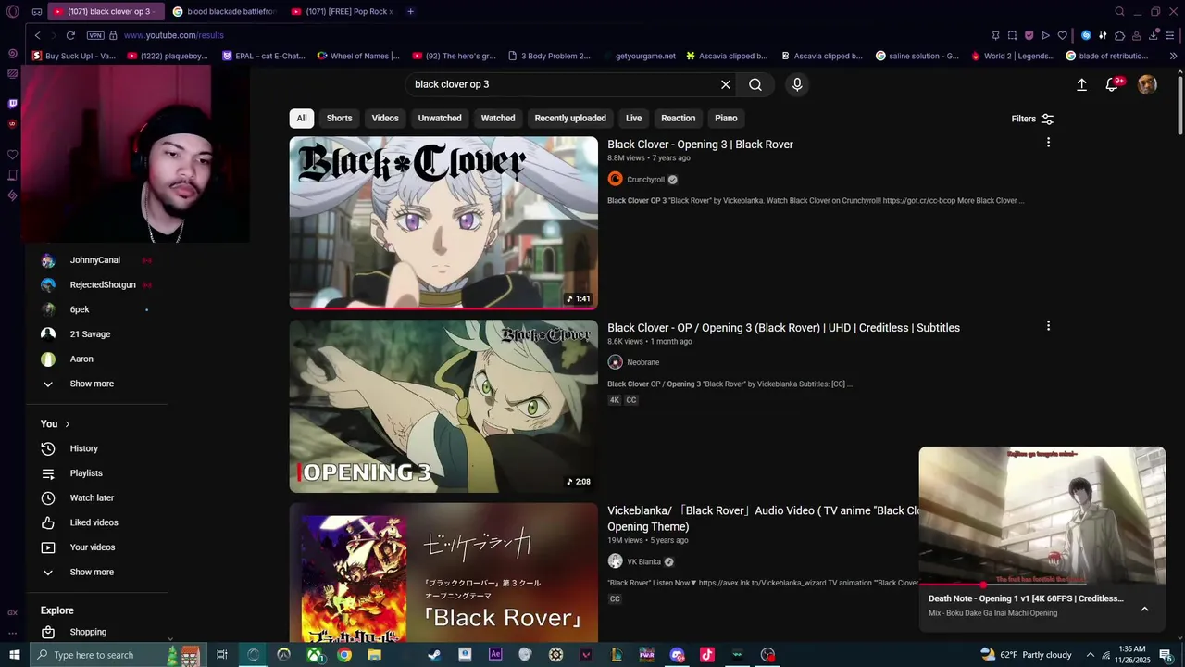The width and height of the screenshot is (1185, 667).
Task: Collapse miniplayer queue with chevron up
Action: pos(1144,609)
